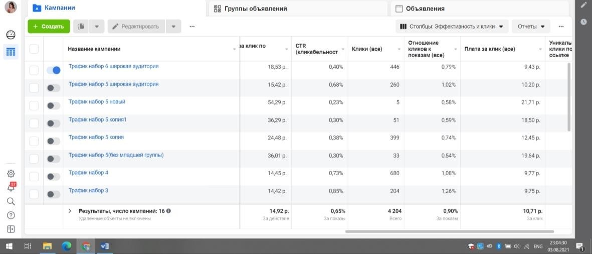The height and width of the screenshot is (254, 592).
Task: Open CTR (кликабельность) column menu arrow
Action: tap(343, 49)
